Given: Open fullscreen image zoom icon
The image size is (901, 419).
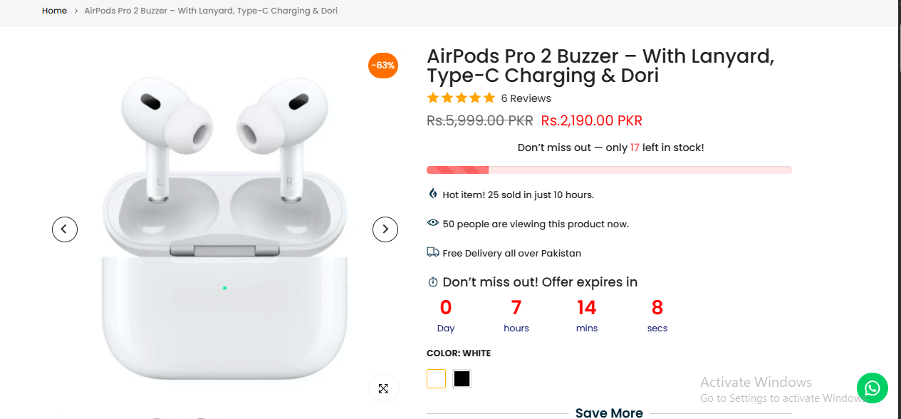Looking at the screenshot, I should (x=383, y=388).
